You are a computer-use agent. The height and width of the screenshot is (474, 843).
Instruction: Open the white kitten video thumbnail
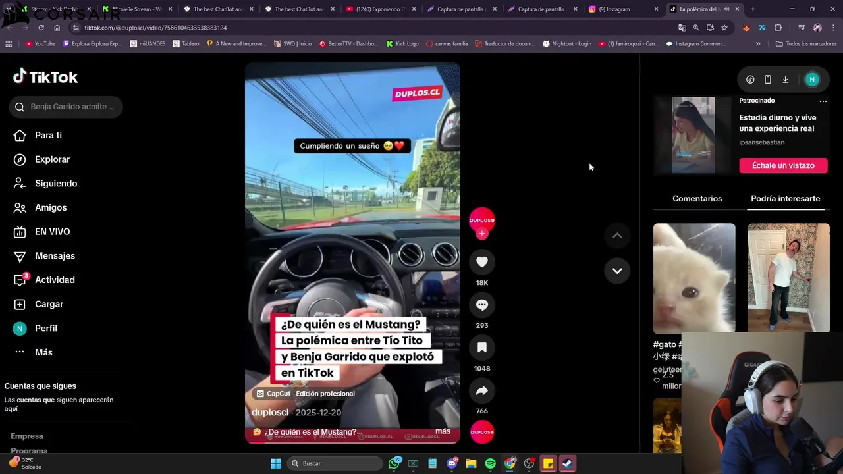click(x=694, y=278)
